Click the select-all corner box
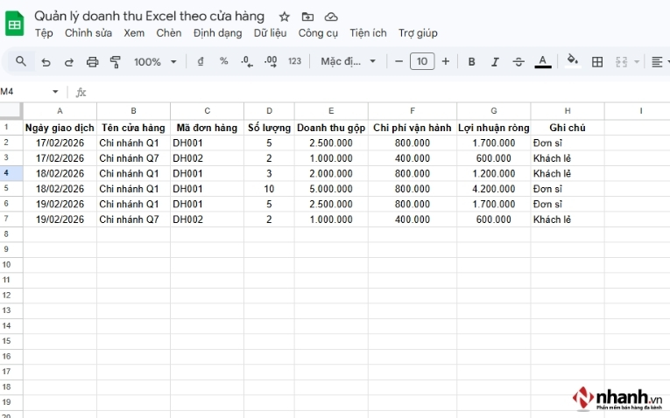The width and height of the screenshot is (670, 418). [11, 110]
